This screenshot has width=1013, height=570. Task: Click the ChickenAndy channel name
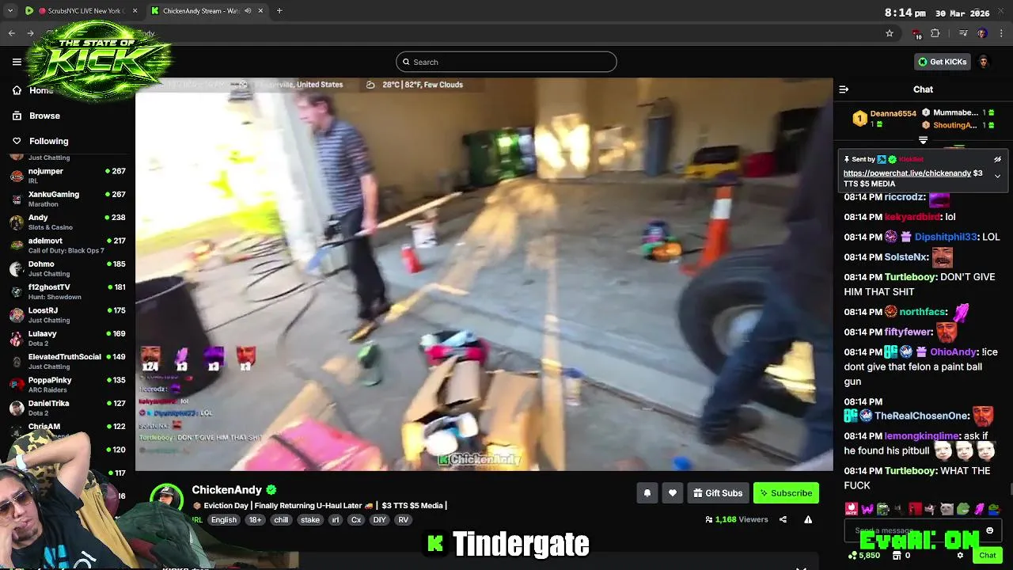(226, 489)
